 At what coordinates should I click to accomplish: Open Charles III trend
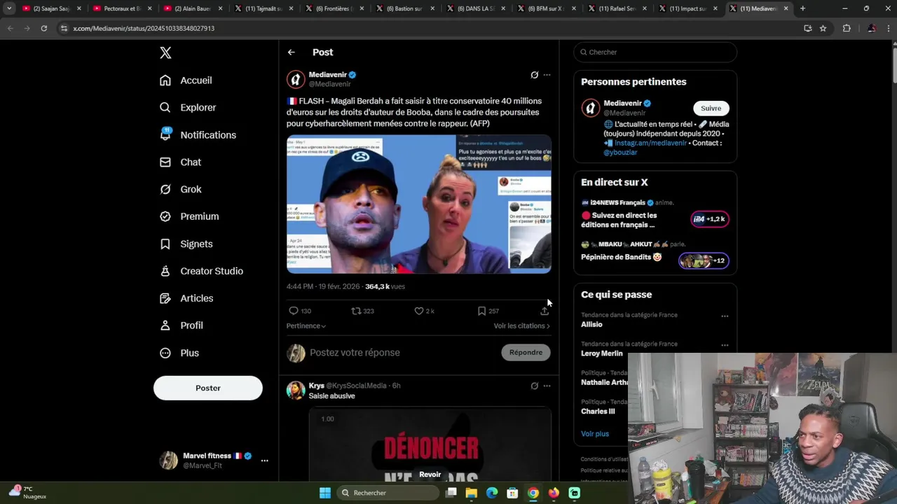click(x=598, y=412)
